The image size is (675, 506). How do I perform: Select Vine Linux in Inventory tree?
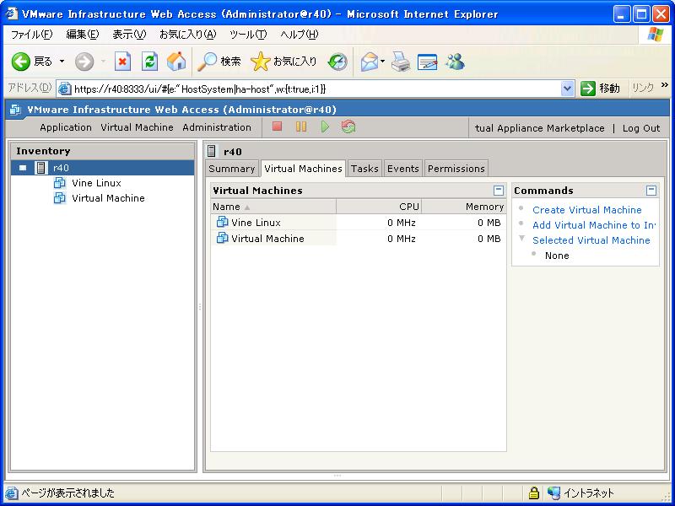96,183
